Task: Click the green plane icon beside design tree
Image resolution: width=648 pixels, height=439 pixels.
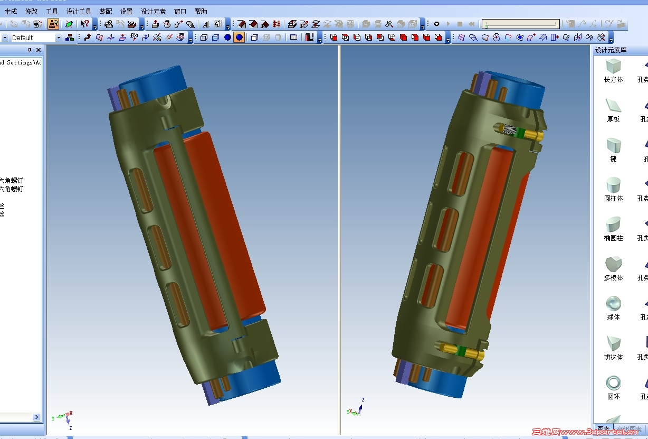Action: 69,24
